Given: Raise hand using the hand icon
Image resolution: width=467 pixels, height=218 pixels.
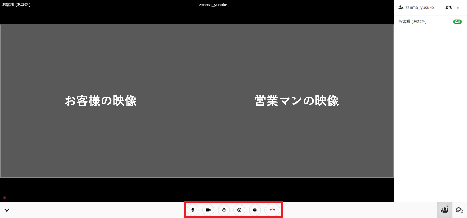Looking at the screenshot, I should 224,210.
